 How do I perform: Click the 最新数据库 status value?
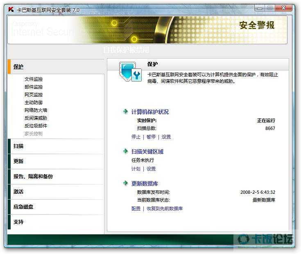[x=264, y=200]
